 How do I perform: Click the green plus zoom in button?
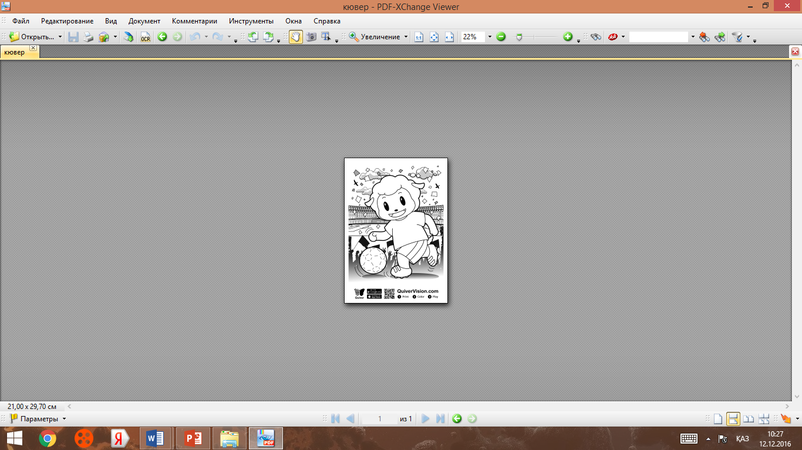568,37
